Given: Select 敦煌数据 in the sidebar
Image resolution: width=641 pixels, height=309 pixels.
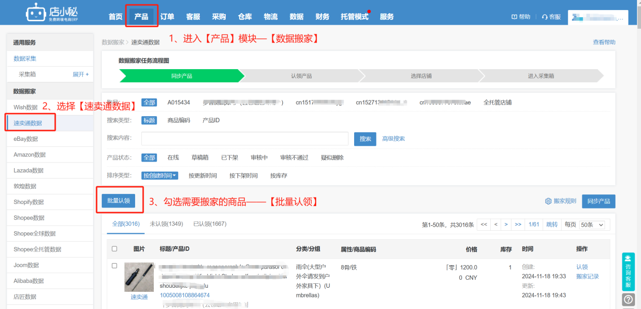Looking at the screenshot, I should tap(25, 186).
